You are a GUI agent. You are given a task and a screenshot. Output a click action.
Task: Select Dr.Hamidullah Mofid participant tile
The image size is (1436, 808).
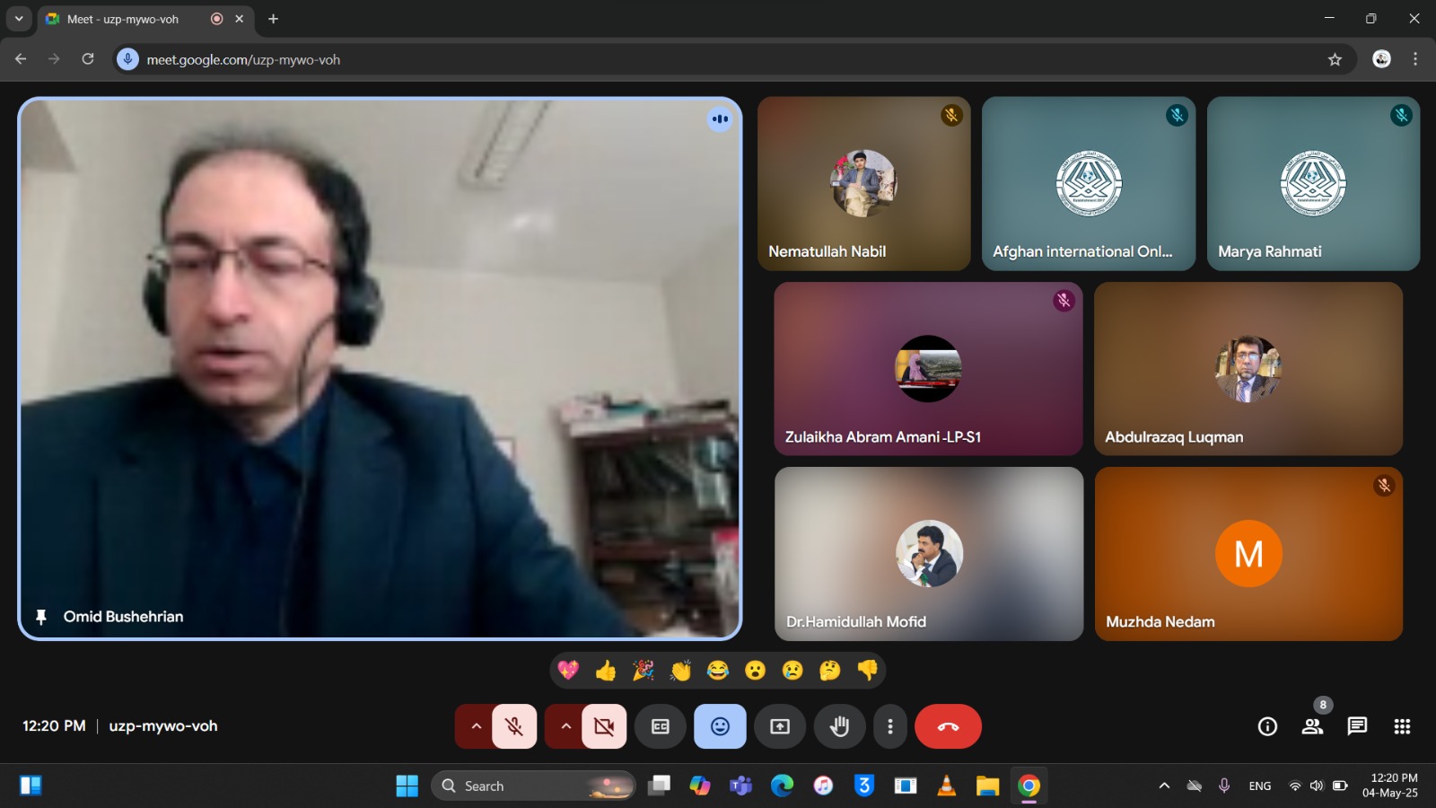[929, 553]
